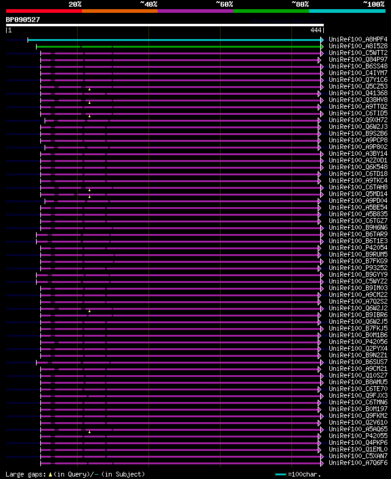Click the UniRef100_P42056 label
This screenshot has width=391, height=479.
point(358,342)
